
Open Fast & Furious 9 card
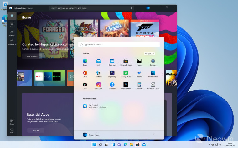[x=171, y=78]
